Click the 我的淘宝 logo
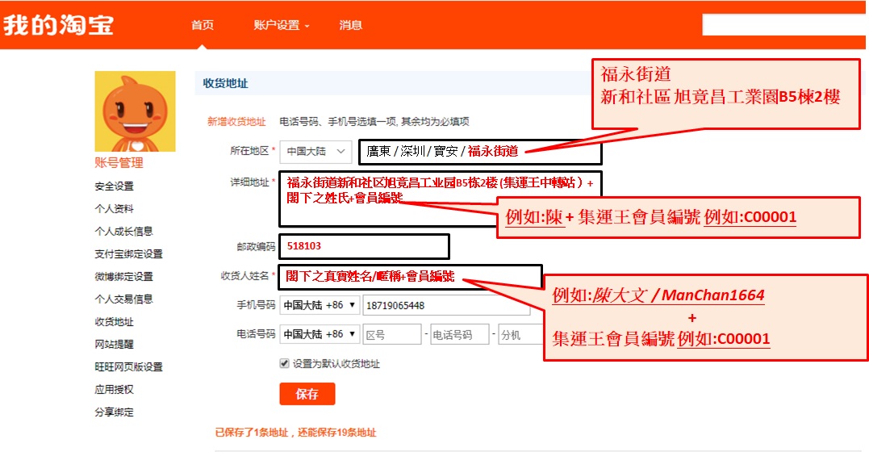The image size is (869, 452). tap(58, 24)
